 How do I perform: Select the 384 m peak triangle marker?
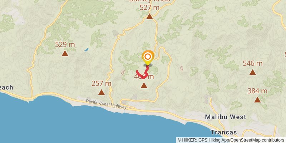pos(257,100)
